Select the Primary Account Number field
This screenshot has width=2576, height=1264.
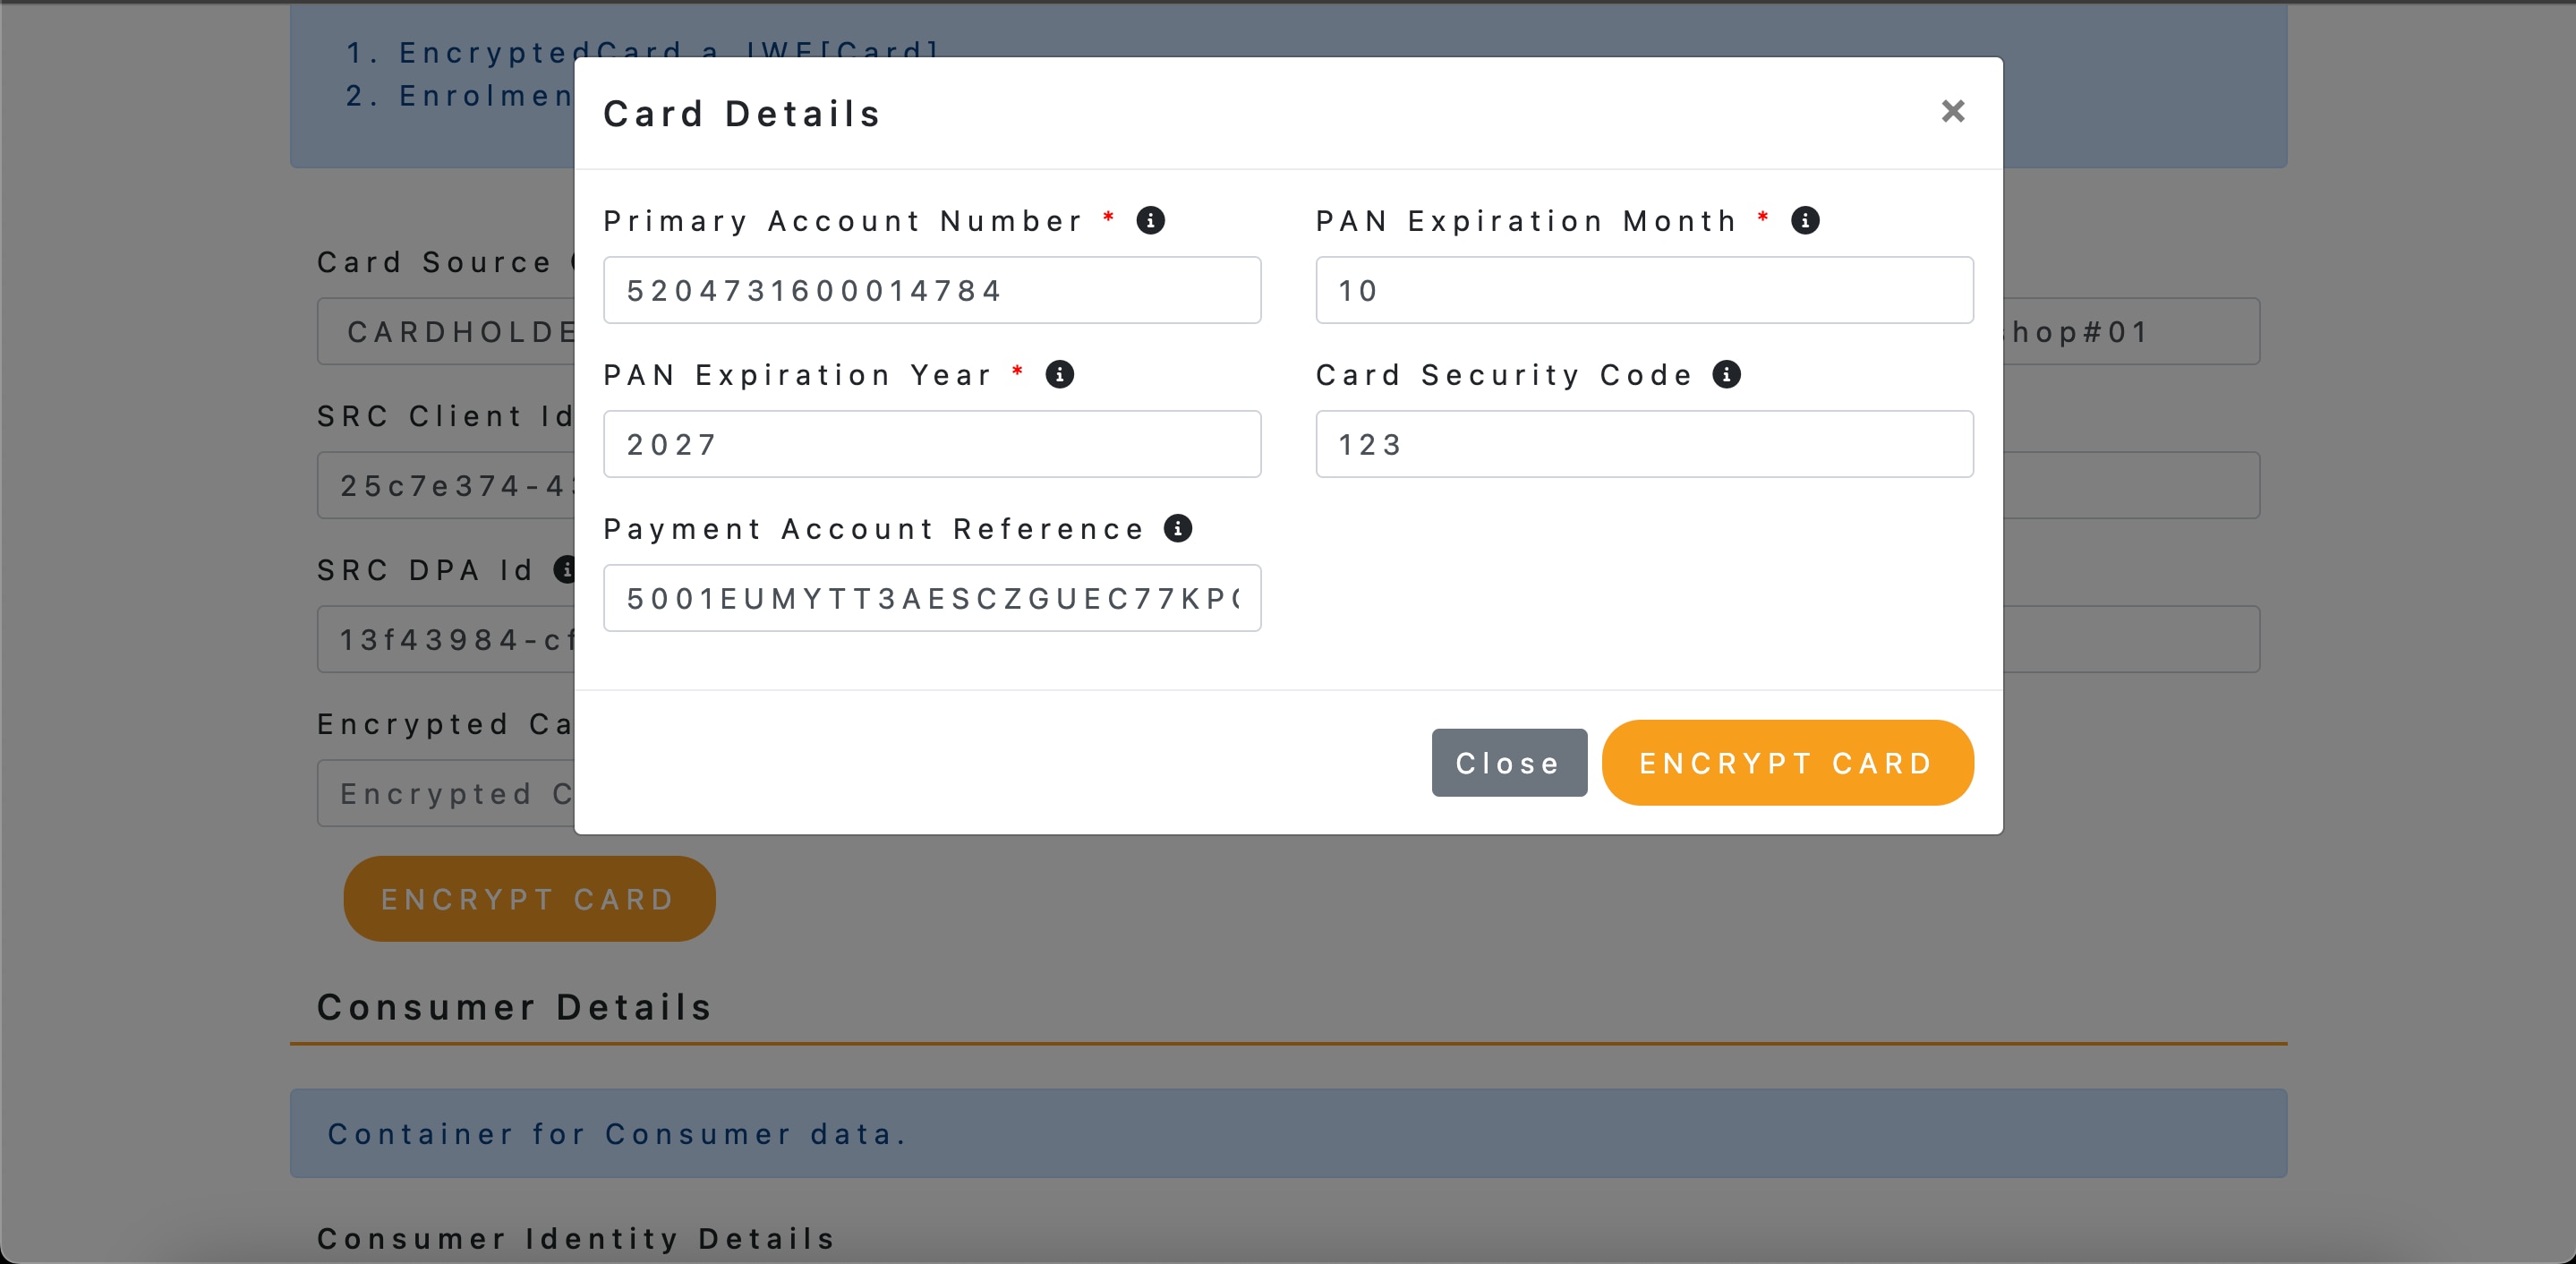[x=931, y=290]
